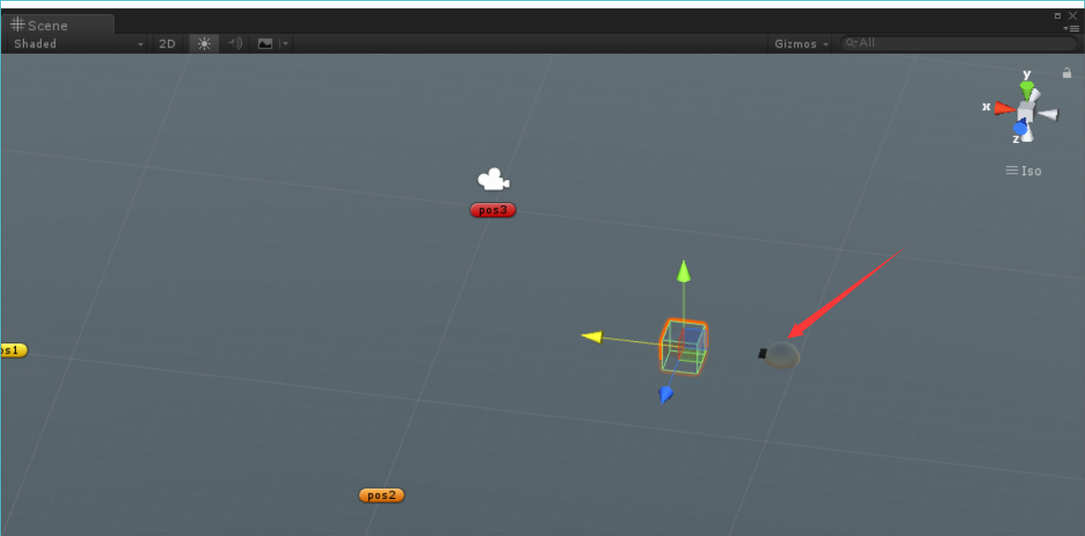Select the orange-outlined cube object
The image size is (1085, 536).
(683, 347)
